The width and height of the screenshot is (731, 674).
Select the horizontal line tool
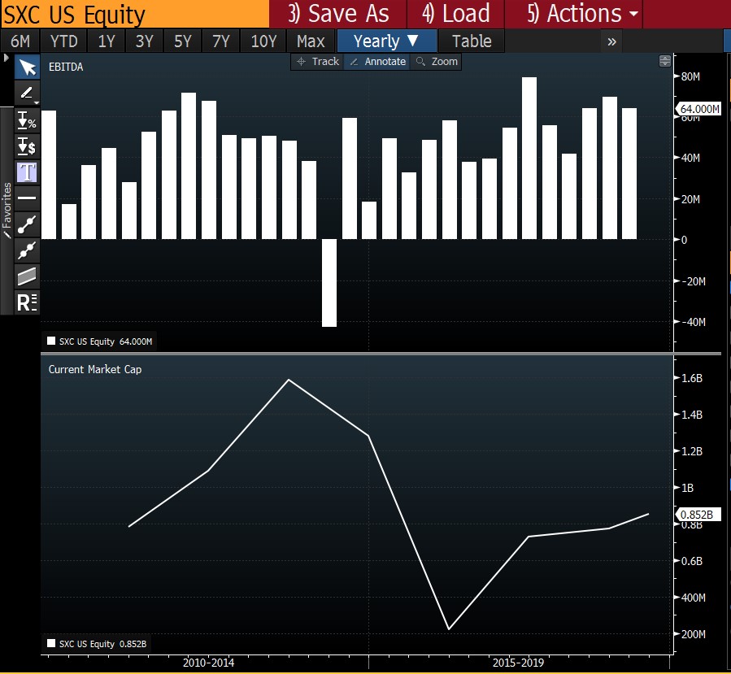coord(27,198)
